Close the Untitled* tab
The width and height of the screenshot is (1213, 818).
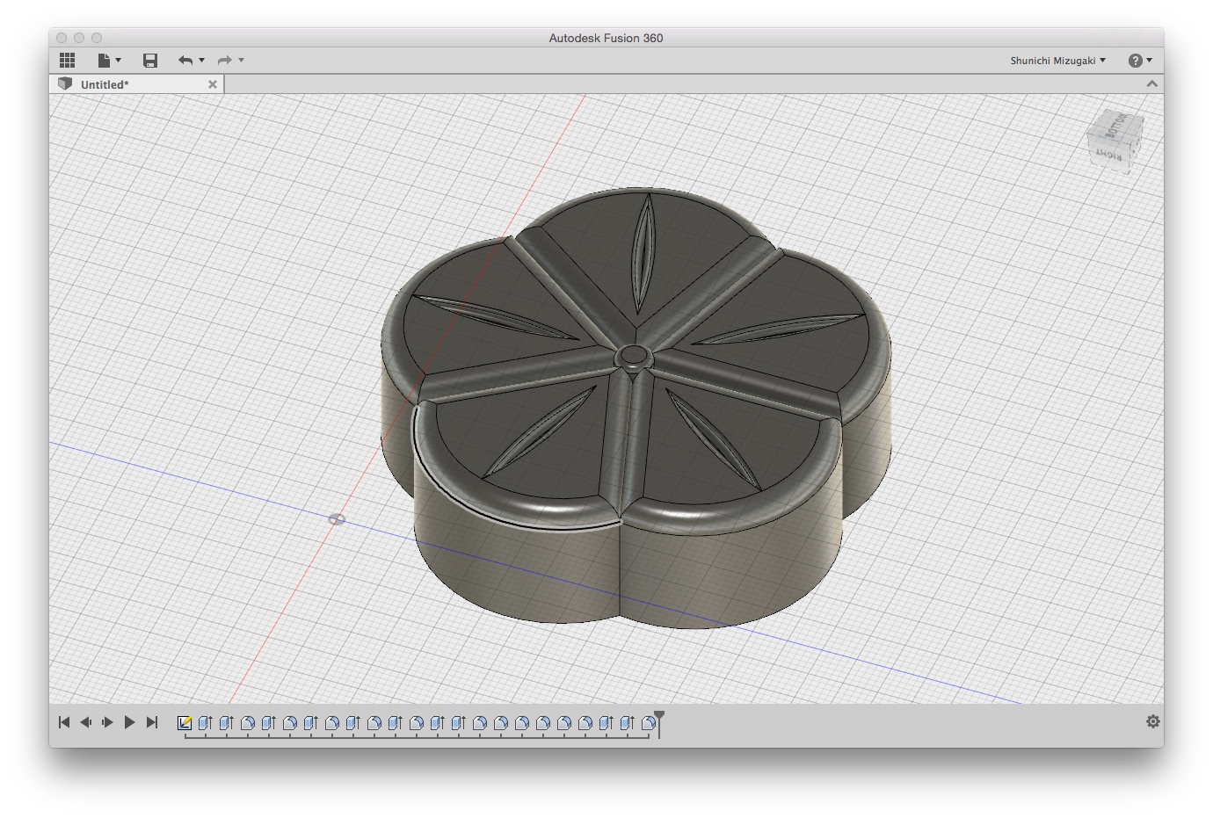tap(213, 84)
